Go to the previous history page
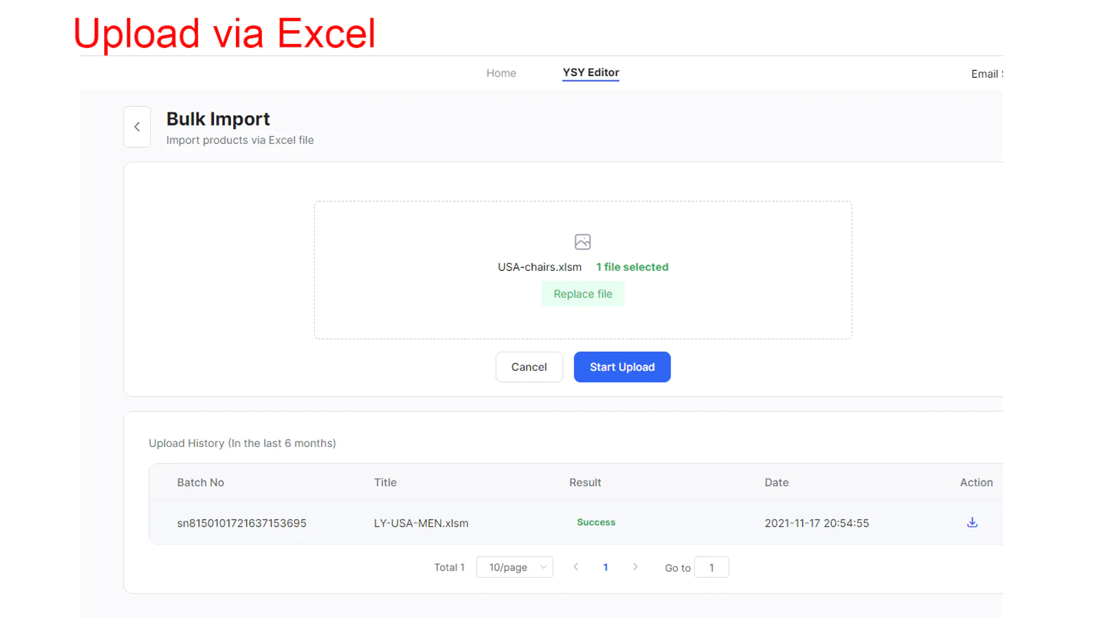Screen dimensions: 1097x617 (x=576, y=567)
